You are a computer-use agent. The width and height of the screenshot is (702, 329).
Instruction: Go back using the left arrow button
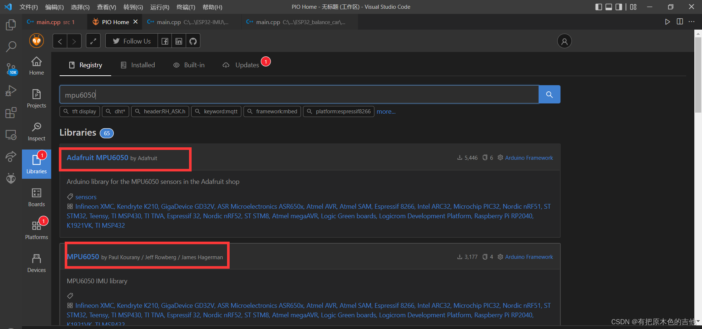point(60,41)
